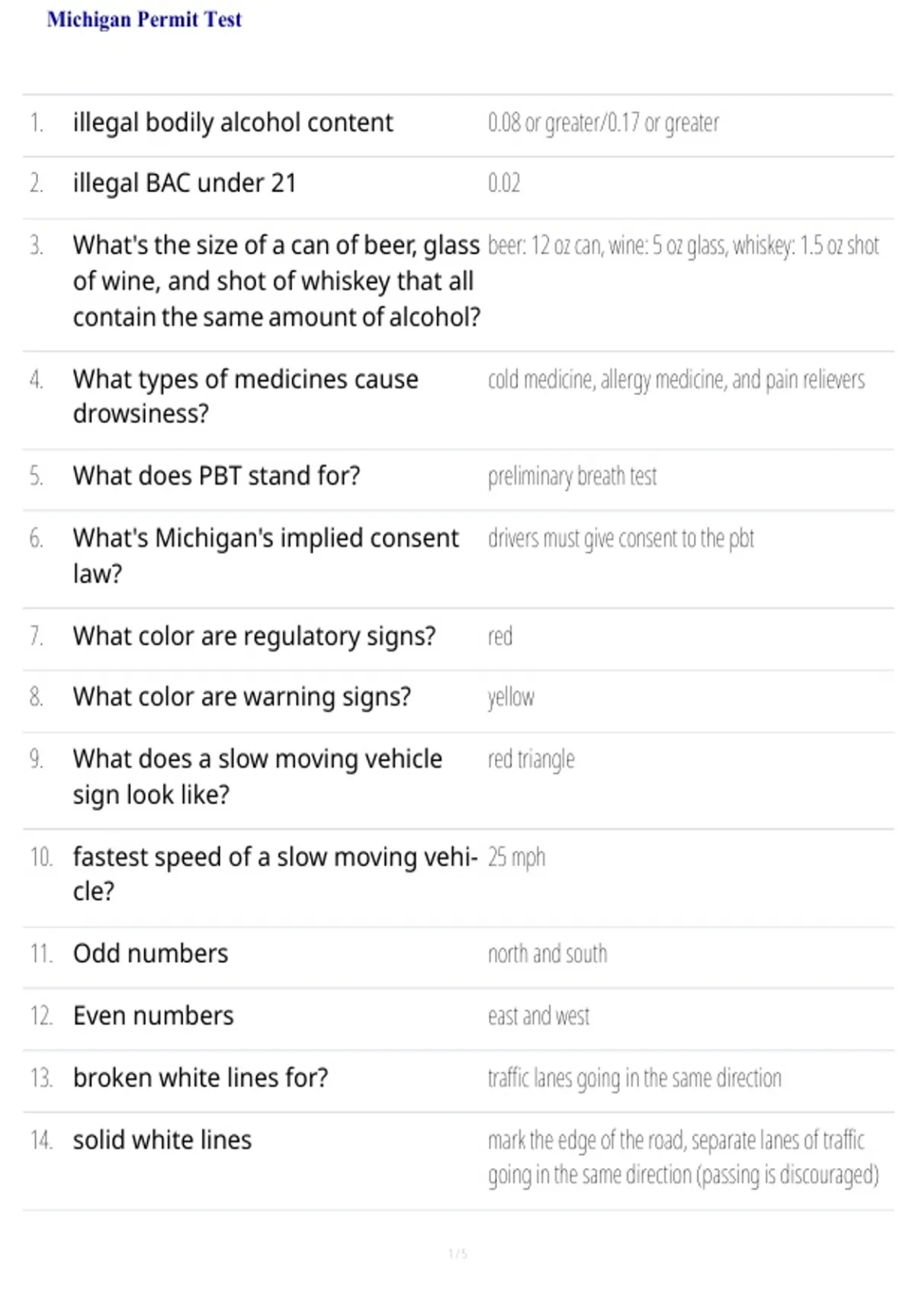Image resolution: width=915 pixels, height=1296 pixels.
Task: Select the 'Odd numbers' term
Action: (150, 954)
